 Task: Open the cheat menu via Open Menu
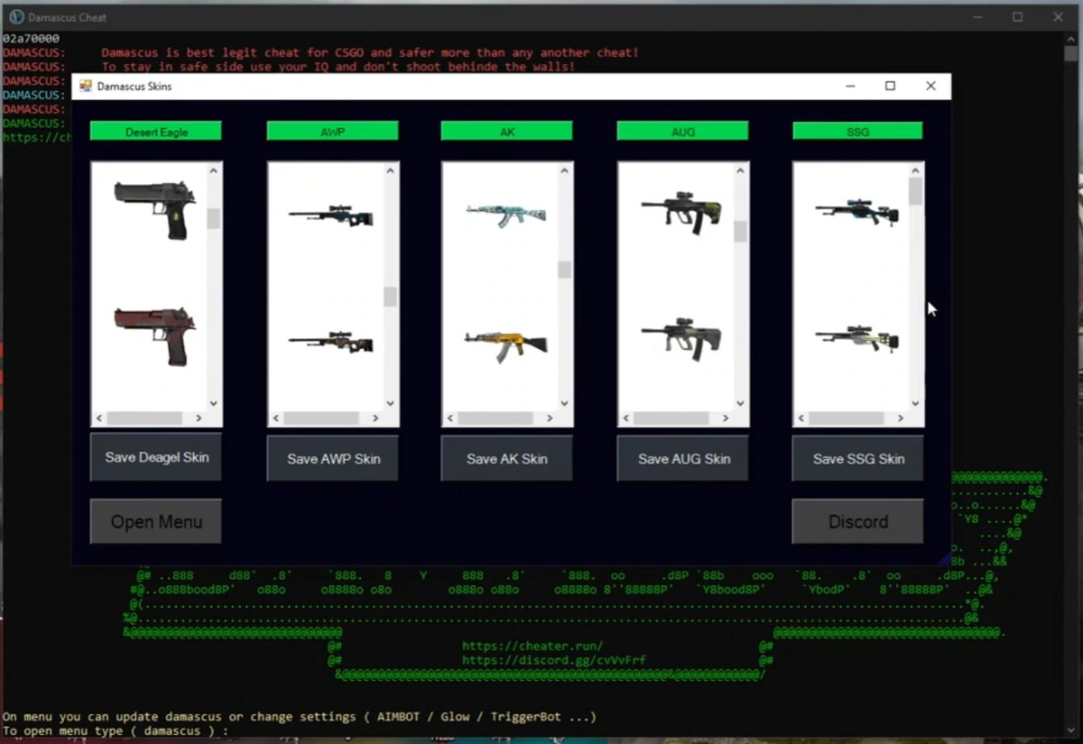[156, 521]
